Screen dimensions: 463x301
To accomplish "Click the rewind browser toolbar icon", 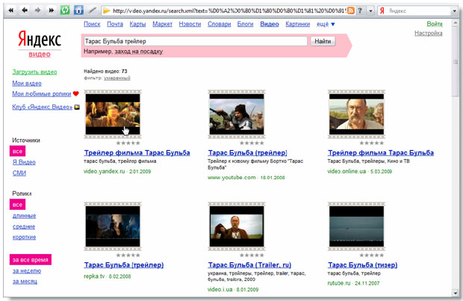I will click(11, 10).
